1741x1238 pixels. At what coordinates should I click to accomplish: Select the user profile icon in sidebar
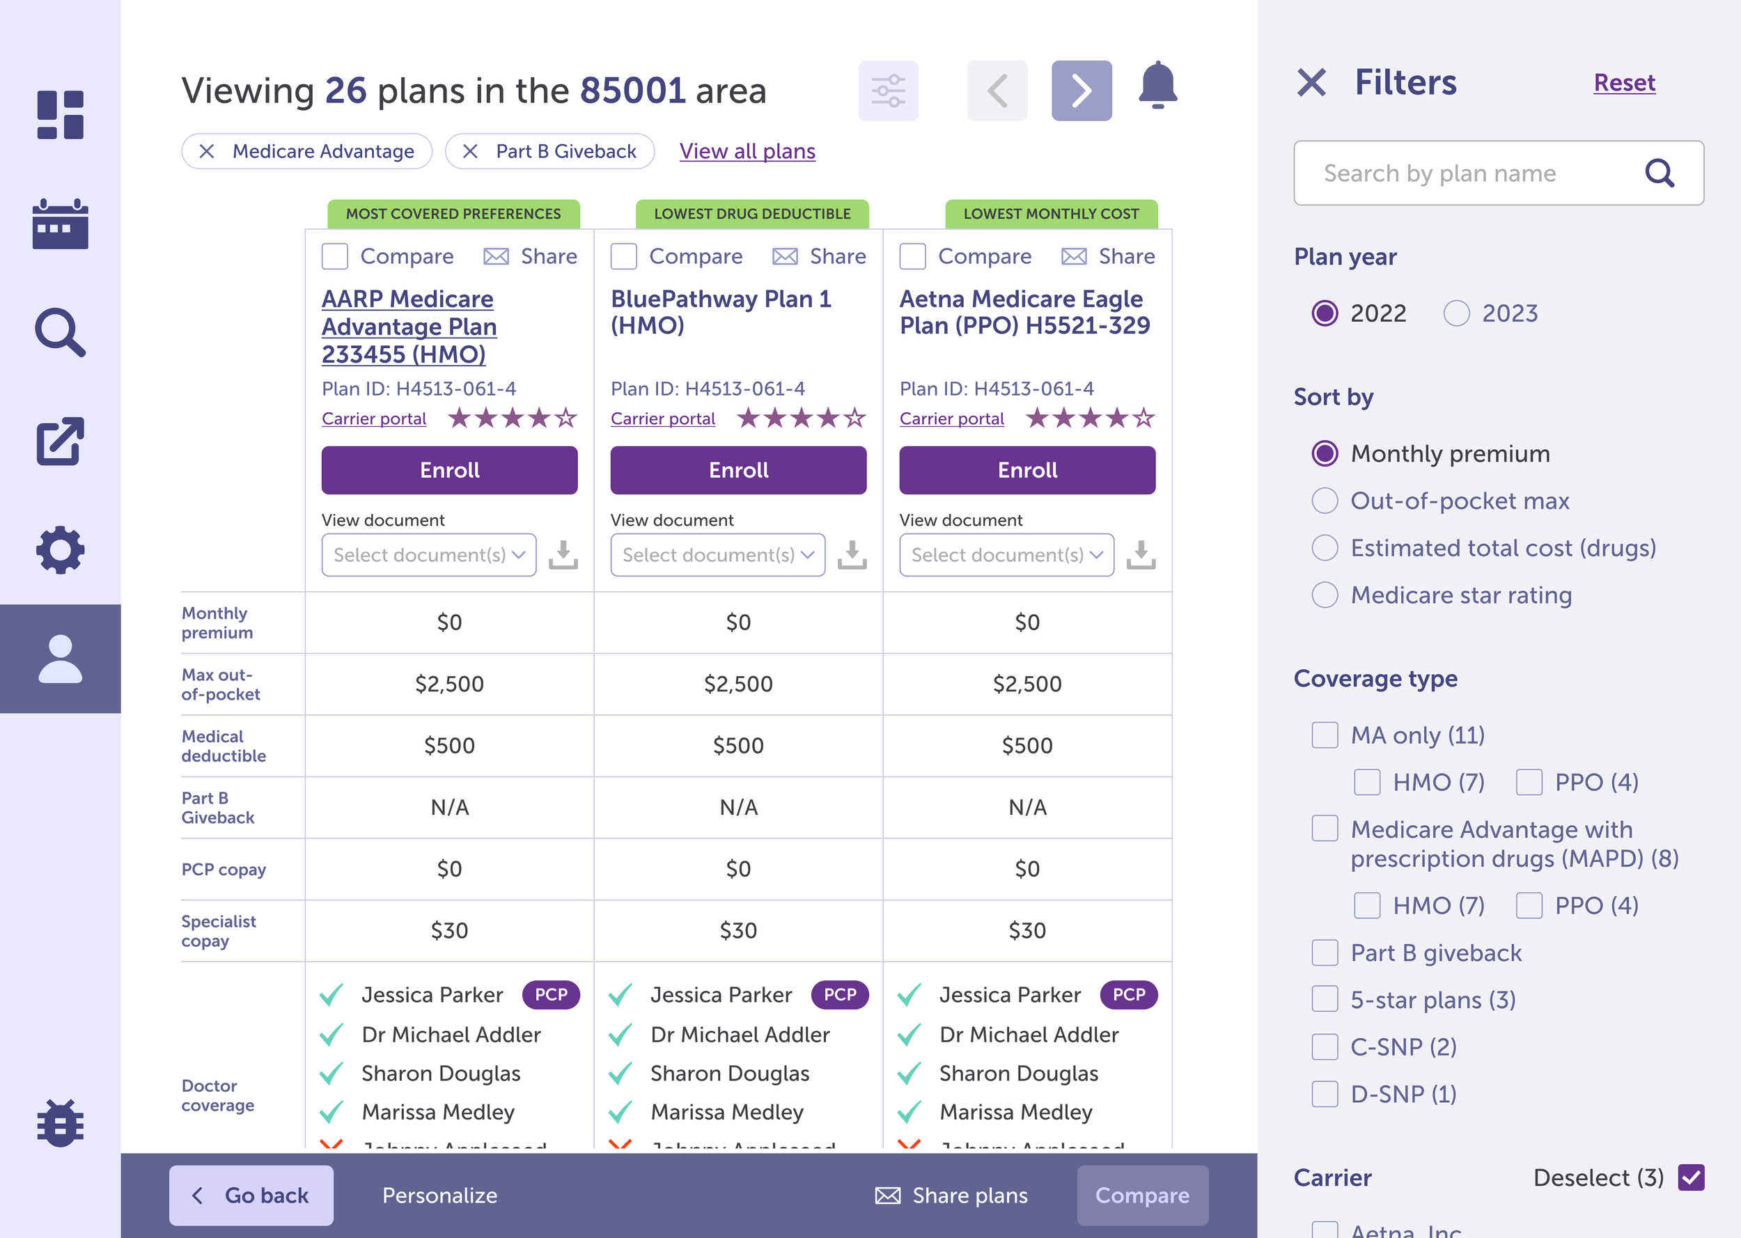[60, 659]
